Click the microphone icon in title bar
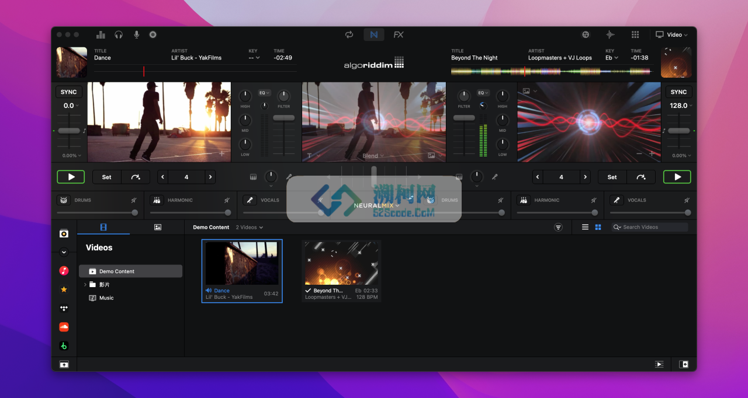Image resolution: width=748 pixels, height=398 pixels. tap(137, 34)
